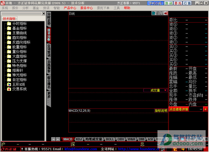Open the 智能 menu
This screenshot has height=152, width=209.
point(56,8)
